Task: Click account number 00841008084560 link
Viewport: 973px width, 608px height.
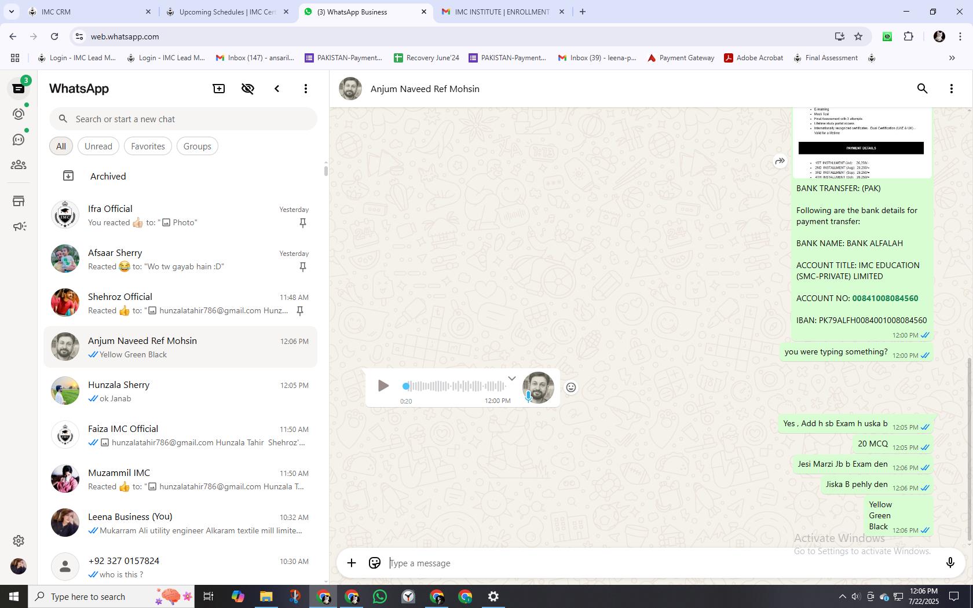Action: coord(885,298)
